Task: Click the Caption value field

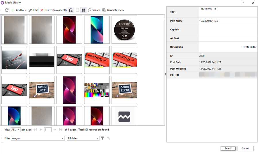Action: coord(228,30)
